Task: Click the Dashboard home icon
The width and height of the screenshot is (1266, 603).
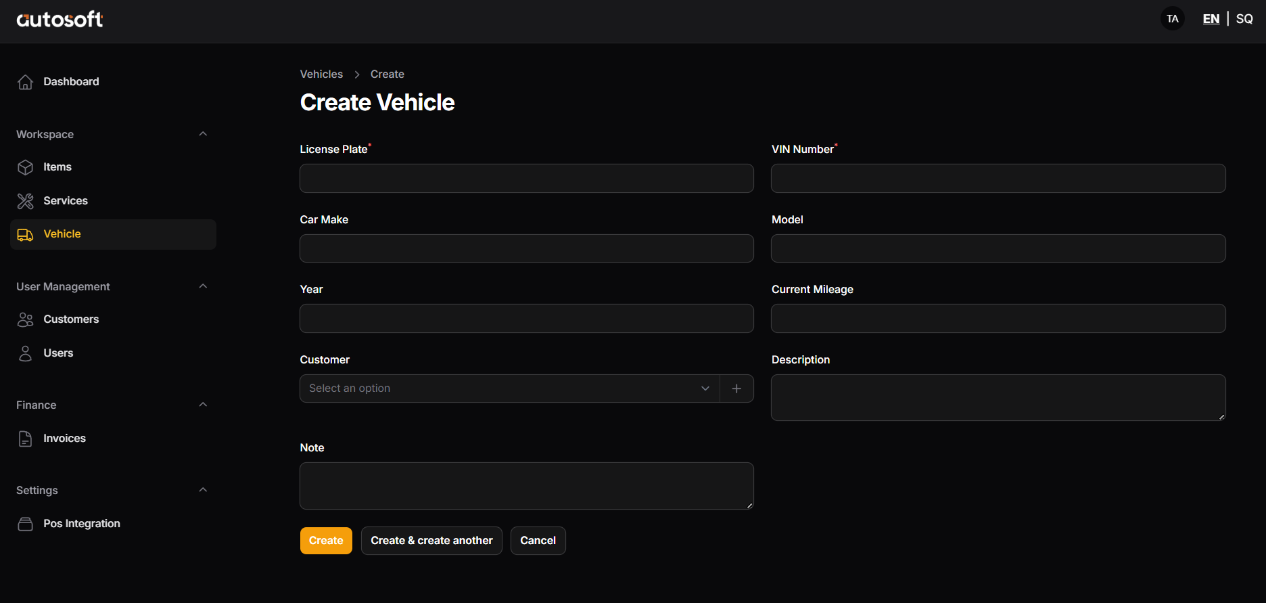Action: [25, 82]
